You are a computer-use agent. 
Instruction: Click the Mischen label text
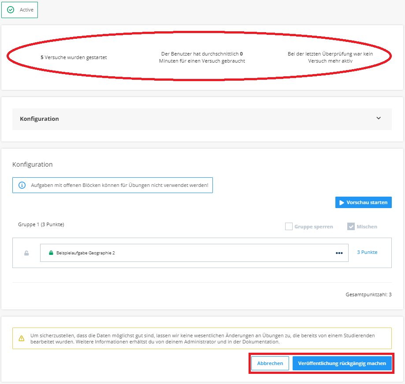click(367, 227)
